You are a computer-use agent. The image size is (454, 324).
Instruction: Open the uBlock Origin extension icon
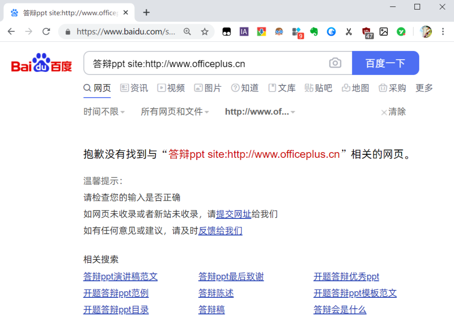click(x=367, y=31)
